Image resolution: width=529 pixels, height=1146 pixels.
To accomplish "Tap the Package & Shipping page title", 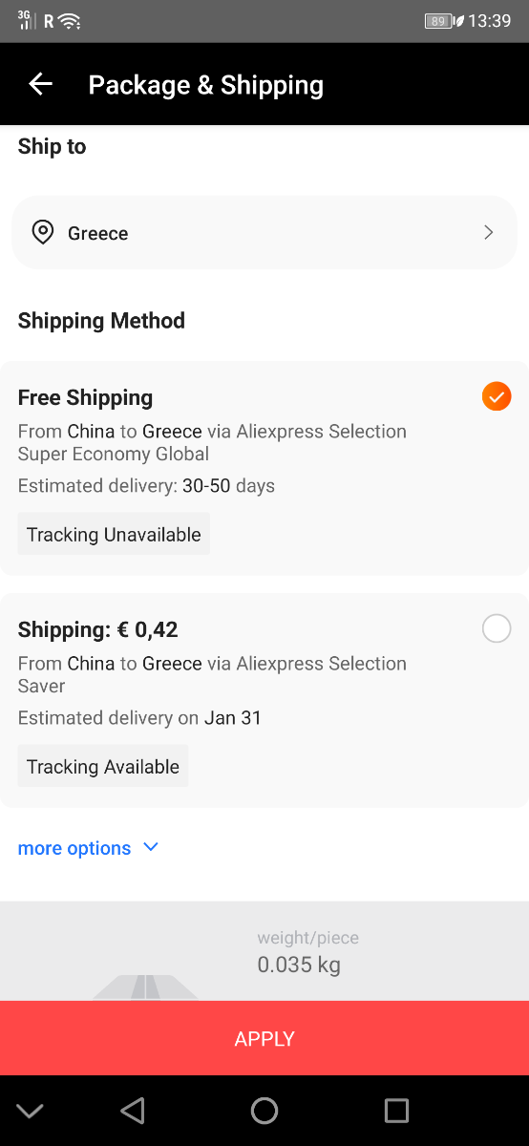I will pos(206,85).
